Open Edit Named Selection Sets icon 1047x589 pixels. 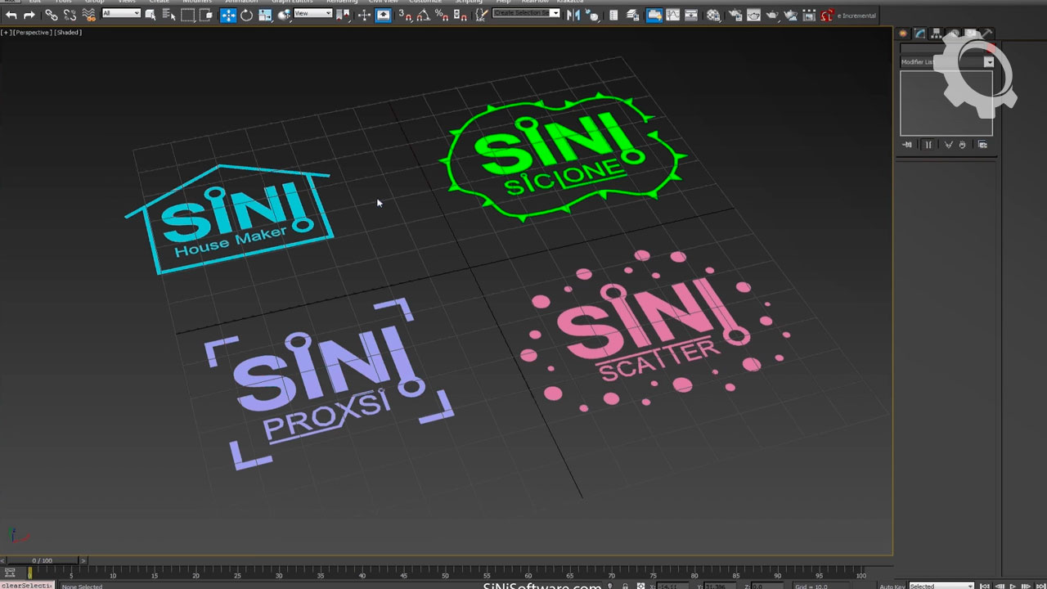(x=481, y=16)
